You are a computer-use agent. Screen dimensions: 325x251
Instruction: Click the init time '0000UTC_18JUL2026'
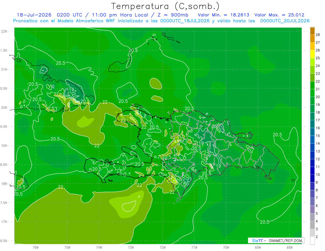coord(185,21)
